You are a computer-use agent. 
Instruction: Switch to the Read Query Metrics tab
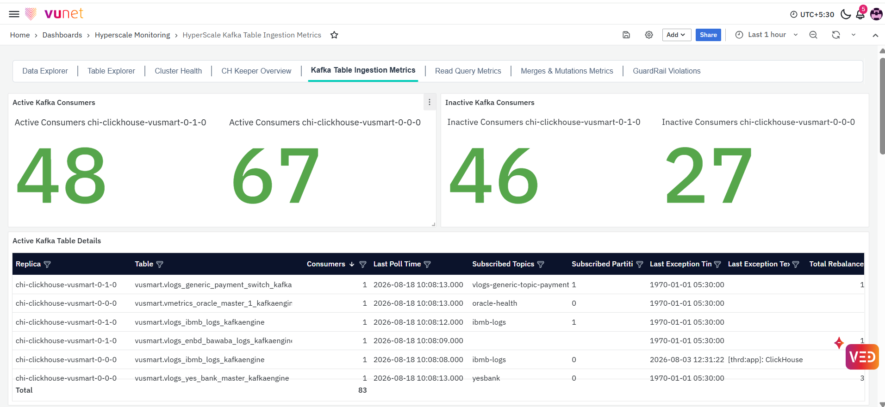click(468, 71)
